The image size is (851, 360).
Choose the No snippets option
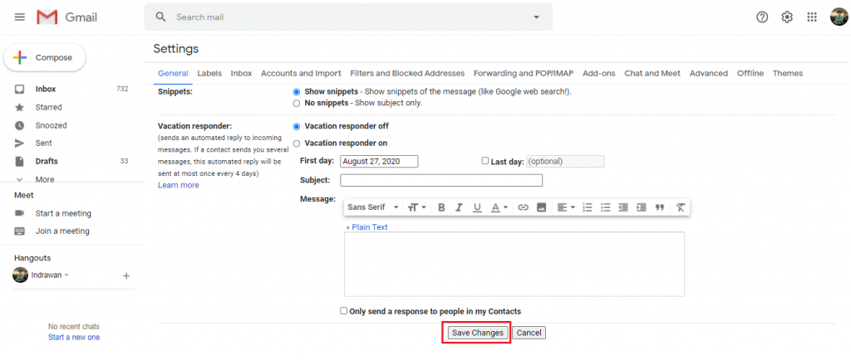point(297,104)
